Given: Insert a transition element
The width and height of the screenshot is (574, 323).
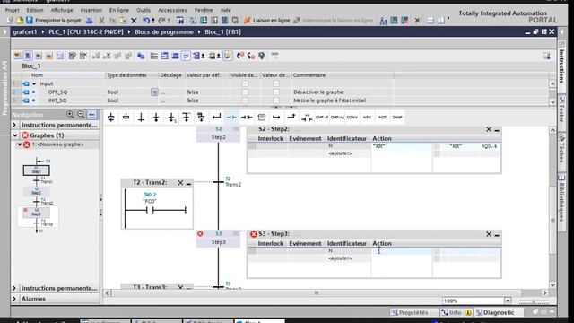Looking at the screenshot, I should pyautogui.click(x=141, y=118).
